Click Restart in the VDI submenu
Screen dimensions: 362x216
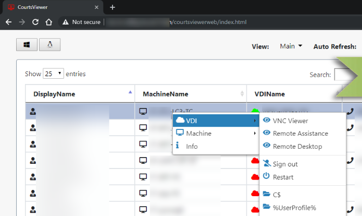[283, 177]
